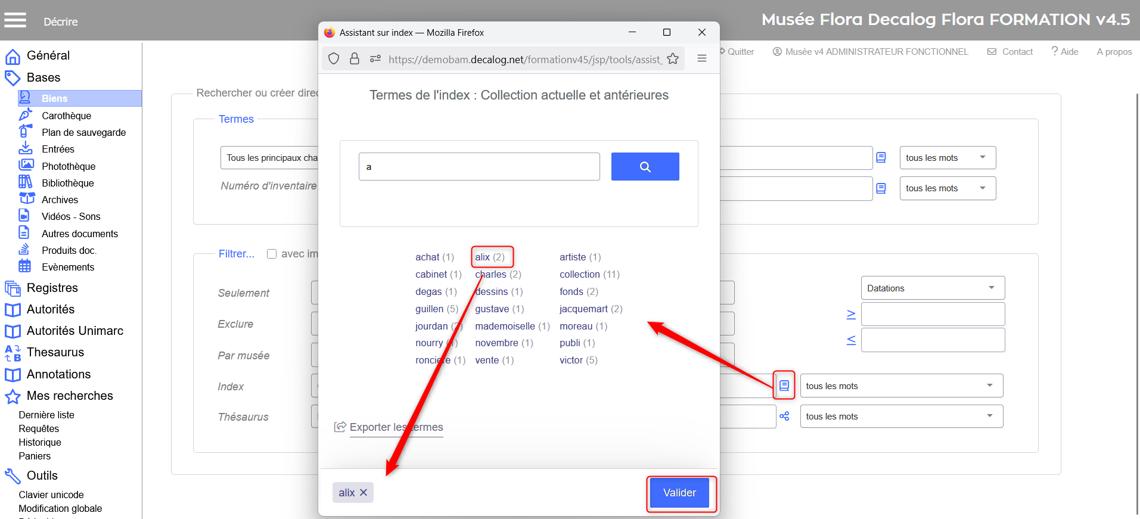Click the index term search input field

coord(479,167)
